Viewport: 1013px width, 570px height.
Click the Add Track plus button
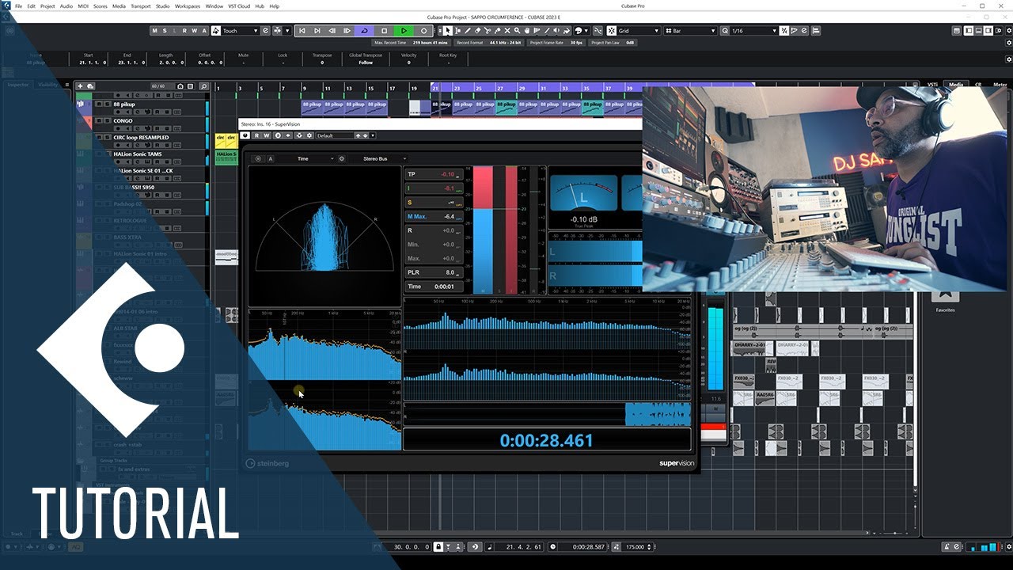click(80, 85)
